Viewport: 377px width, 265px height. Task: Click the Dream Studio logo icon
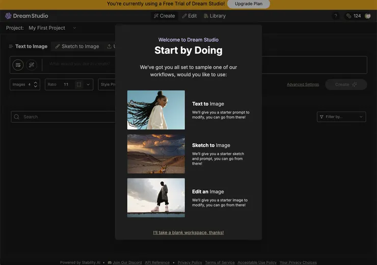click(x=8, y=16)
